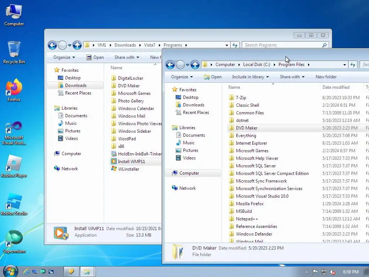Select Downloads in Program Files sidebar
Screen dimensions: 369x277
[x=194, y=105]
